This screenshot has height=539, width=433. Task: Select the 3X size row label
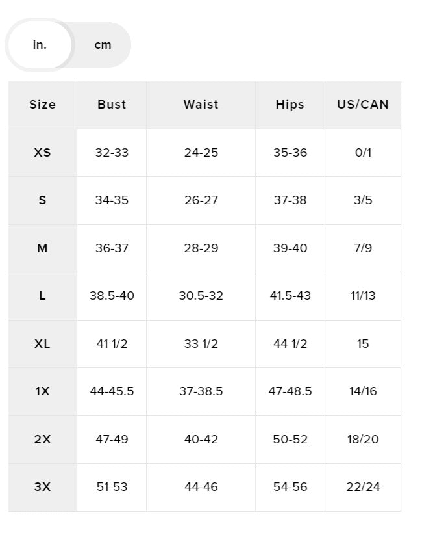42,487
